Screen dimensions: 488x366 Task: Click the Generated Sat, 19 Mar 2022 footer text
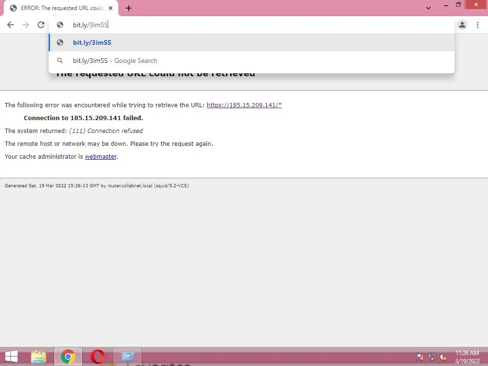(x=97, y=186)
